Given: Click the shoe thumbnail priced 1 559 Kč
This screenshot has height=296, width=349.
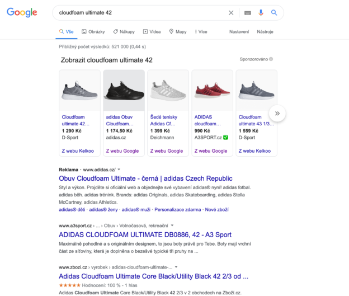Looking at the screenshot, I should click(256, 91).
